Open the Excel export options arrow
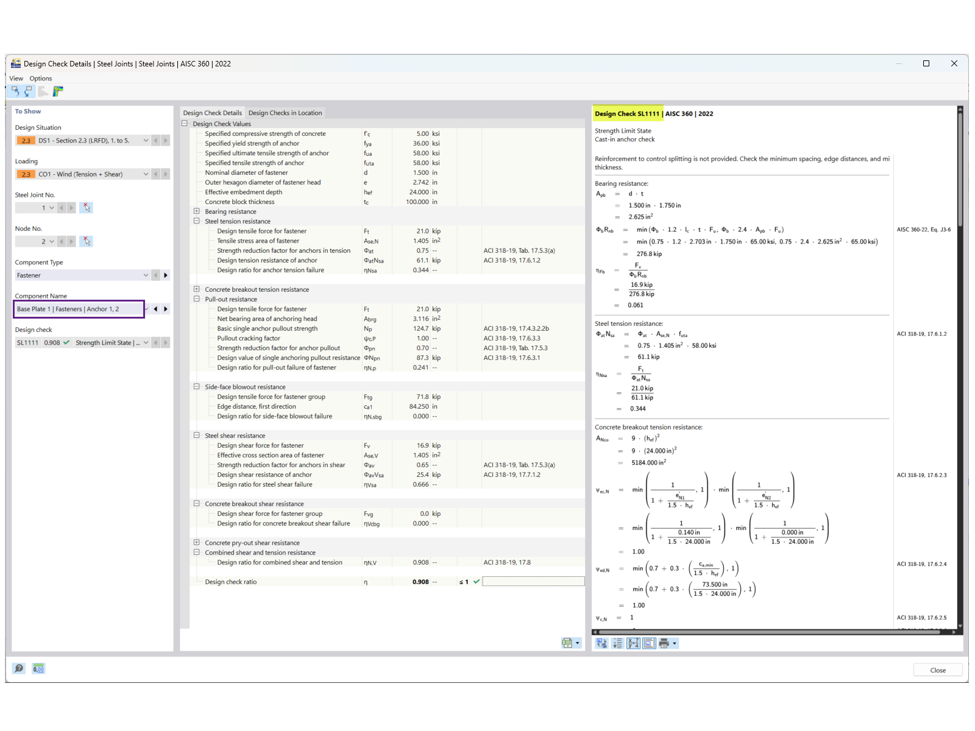 578,643
